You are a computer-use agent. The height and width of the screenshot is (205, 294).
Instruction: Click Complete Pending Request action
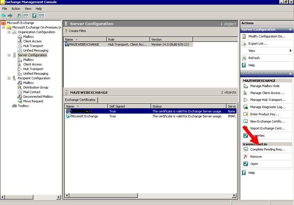(x=267, y=150)
